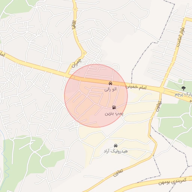The height and width of the screenshot is (192, 192).
Task: Click the roundabout at چمران and آقاقیا junction
Action: tap(84, 53)
